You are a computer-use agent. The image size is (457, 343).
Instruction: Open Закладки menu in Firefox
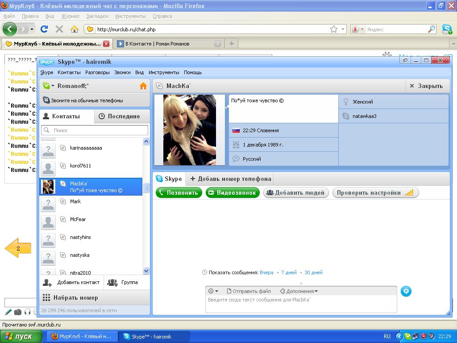(x=97, y=16)
